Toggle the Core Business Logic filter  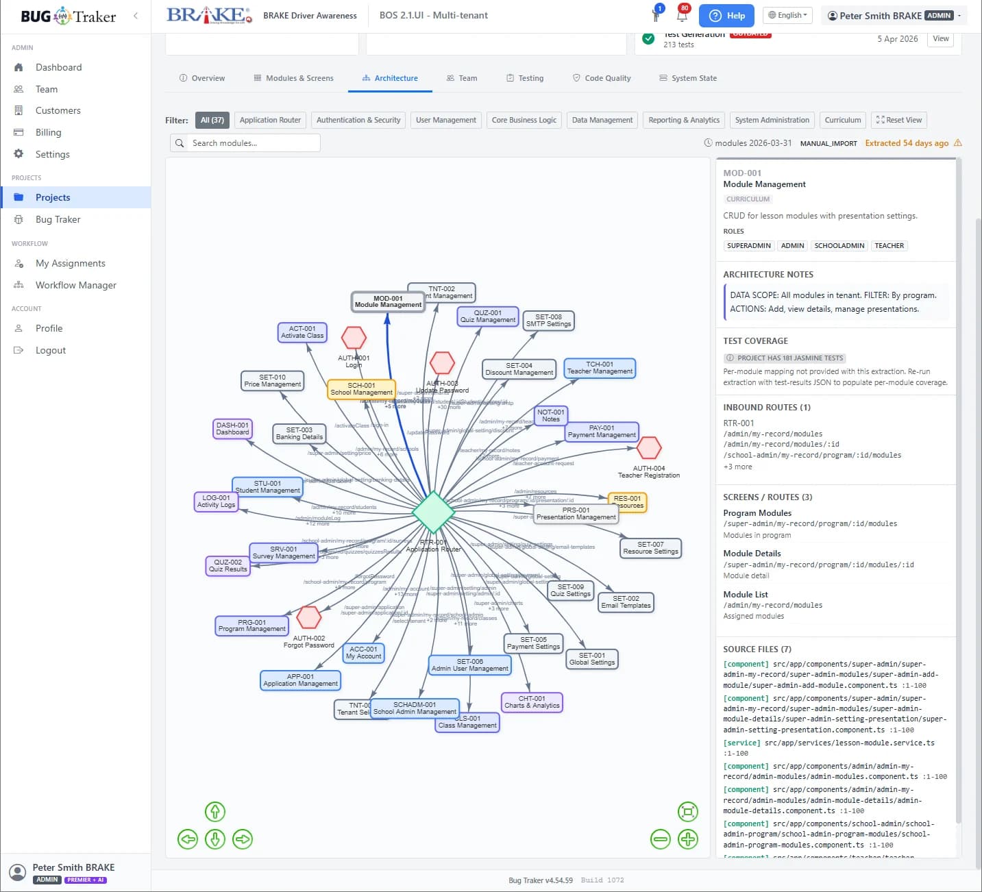click(x=524, y=120)
